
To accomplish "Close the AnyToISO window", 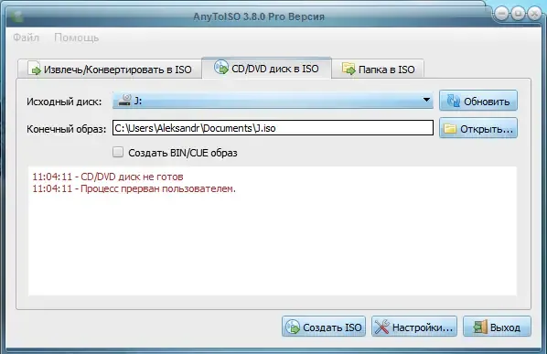I will [x=534, y=14].
